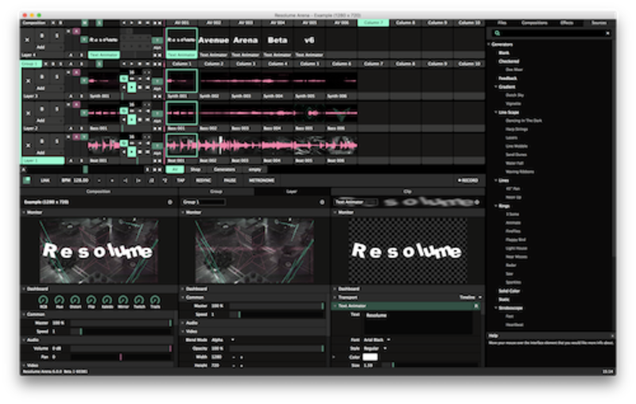Click the Twitch dashboard knob

[138, 298]
